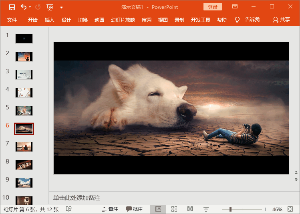Save the presentation with the floppy disk icon
This screenshot has height=214, width=300.
pos(12,7)
